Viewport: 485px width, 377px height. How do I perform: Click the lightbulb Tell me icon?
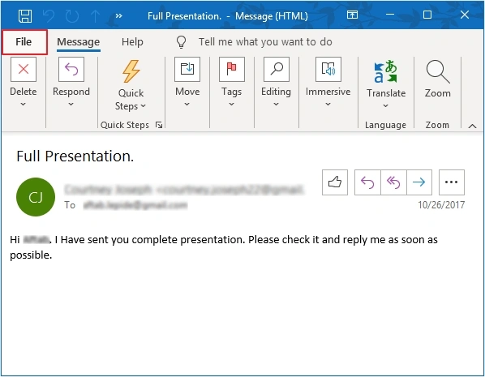point(181,41)
